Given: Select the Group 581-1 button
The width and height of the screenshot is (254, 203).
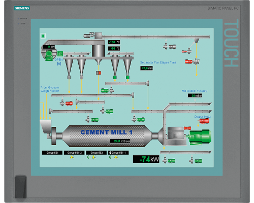Looking at the screenshot, I should [118, 153].
